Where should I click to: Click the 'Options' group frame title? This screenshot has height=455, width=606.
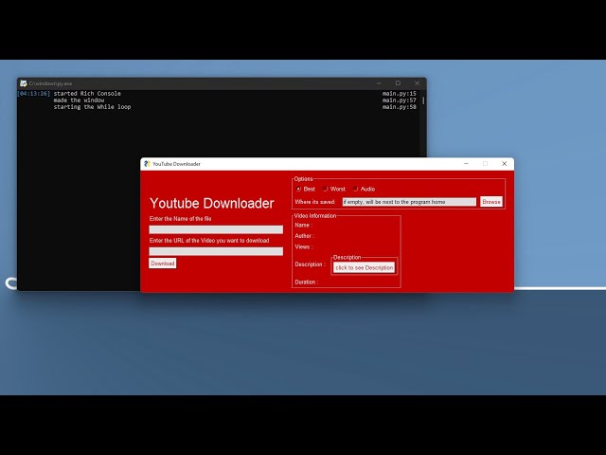303,179
